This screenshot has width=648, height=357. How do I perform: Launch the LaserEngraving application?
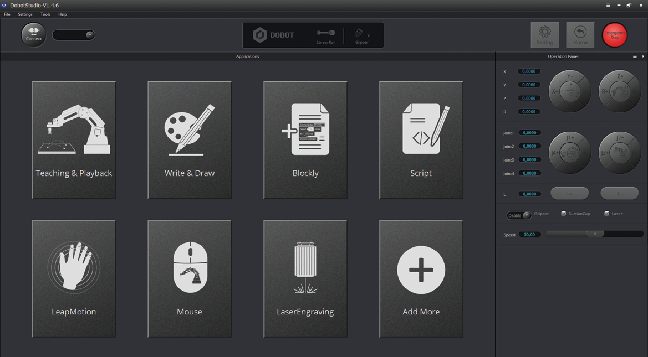(x=305, y=278)
